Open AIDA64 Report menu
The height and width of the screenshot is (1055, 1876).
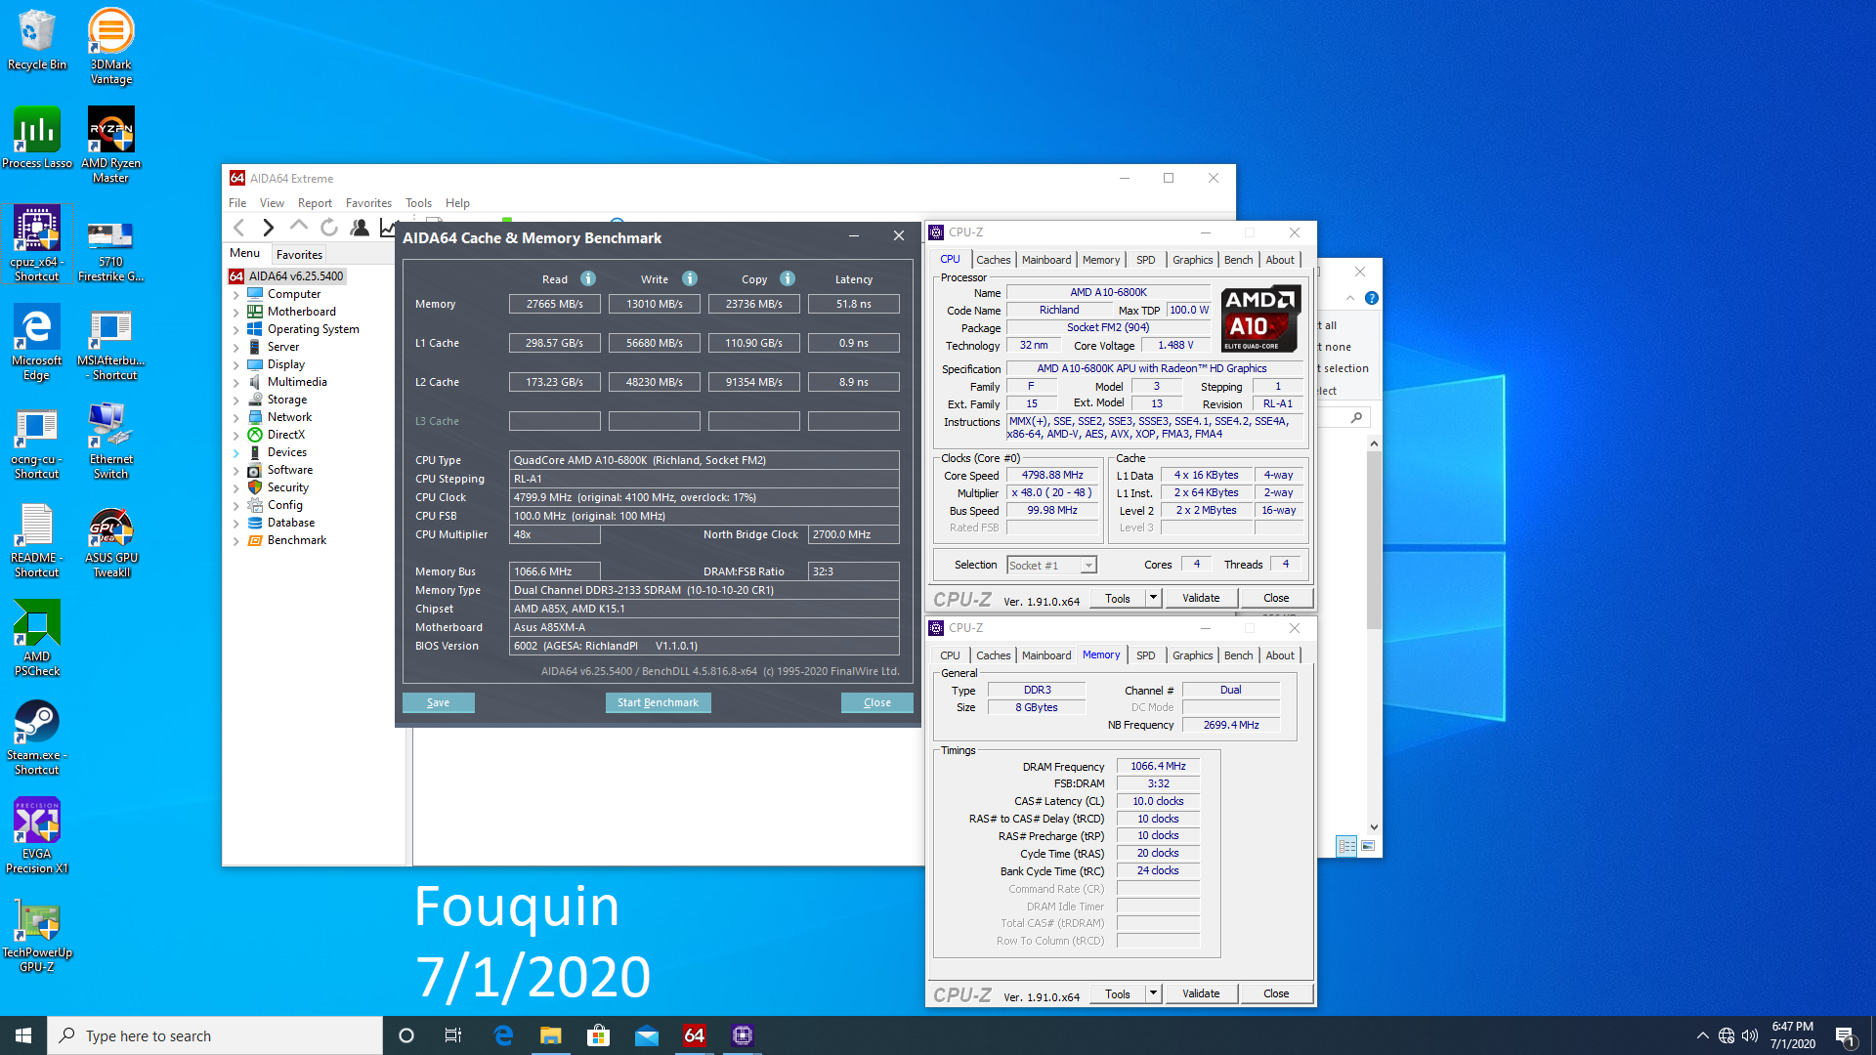315,203
